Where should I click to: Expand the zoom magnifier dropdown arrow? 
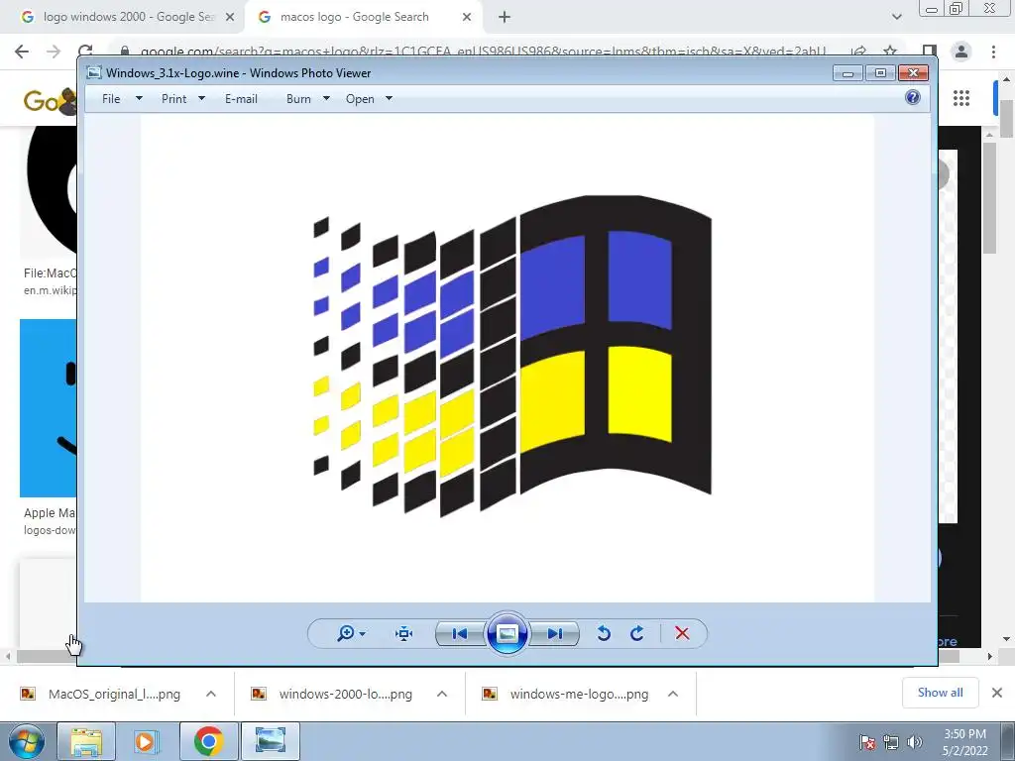pyautogui.click(x=363, y=634)
